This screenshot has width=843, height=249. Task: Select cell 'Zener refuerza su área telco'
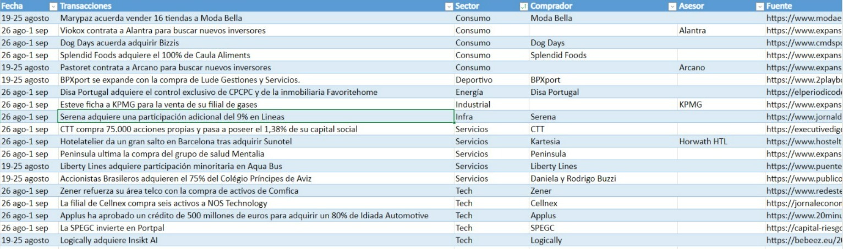[256, 191]
